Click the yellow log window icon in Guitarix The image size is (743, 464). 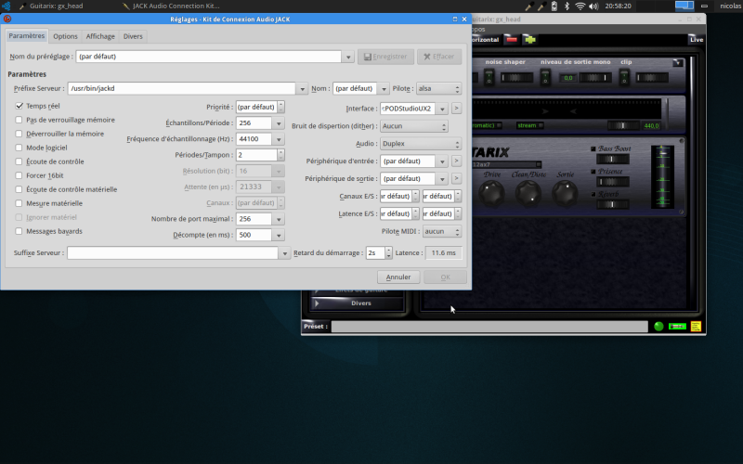[x=696, y=327]
